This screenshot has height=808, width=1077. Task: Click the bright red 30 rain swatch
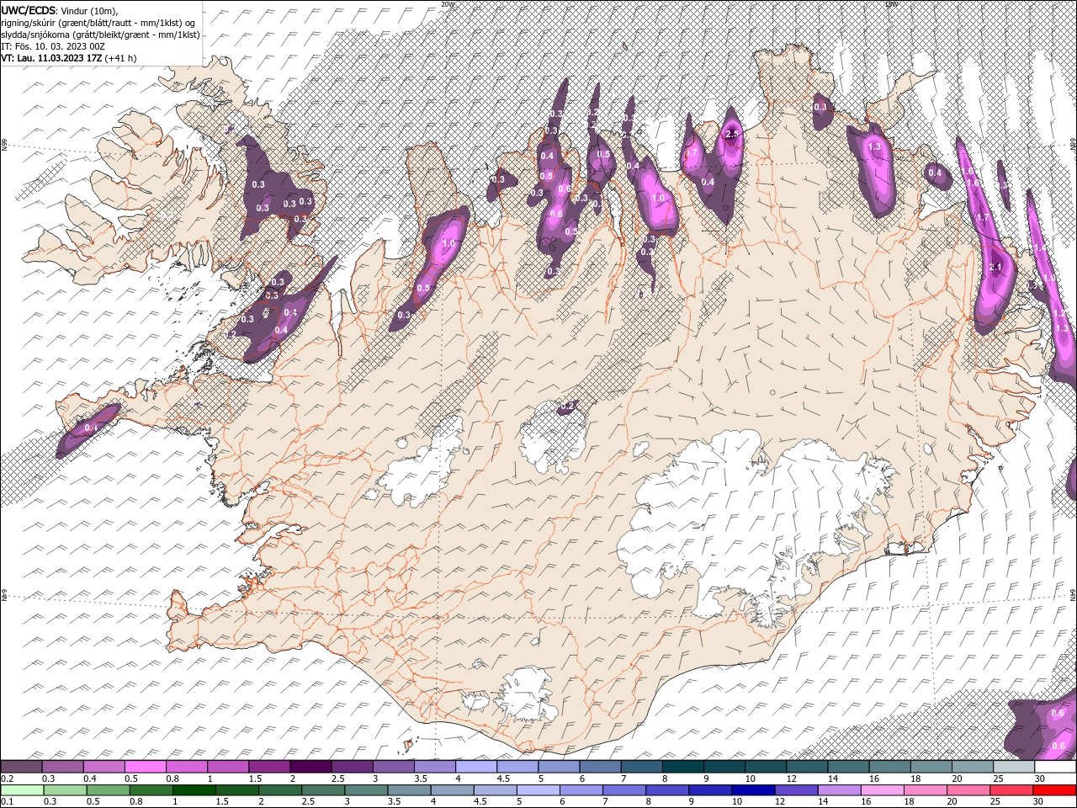click(1054, 790)
